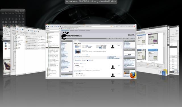Click the feed icon in Firefox's address bar
Screen dimensions: 182x107
111,26
